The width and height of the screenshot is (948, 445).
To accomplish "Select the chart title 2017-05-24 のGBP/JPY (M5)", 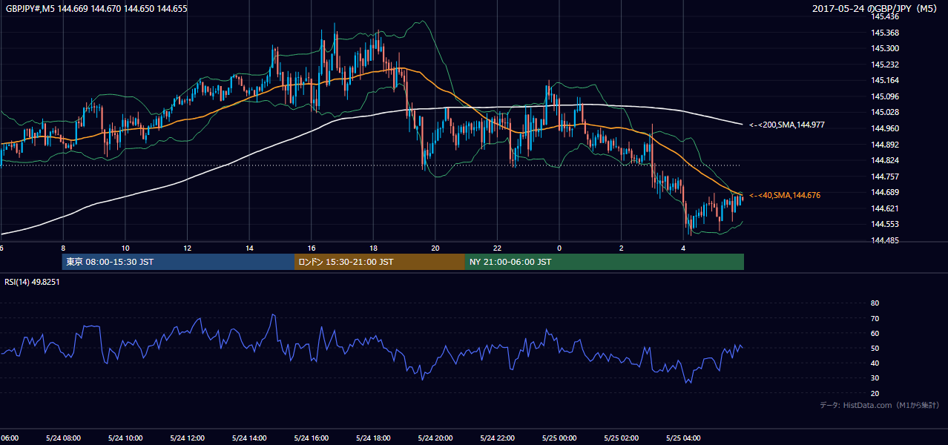I will click(875, 9).
